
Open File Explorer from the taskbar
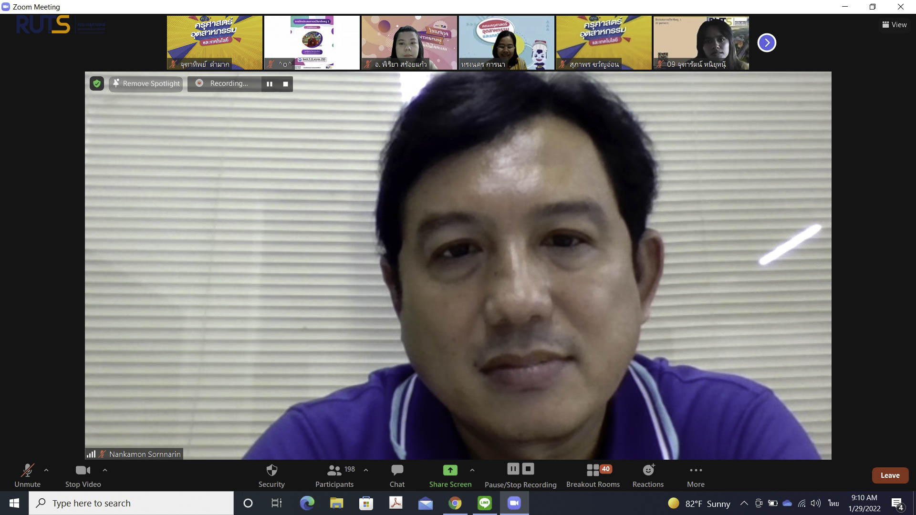tap(337, 503)
